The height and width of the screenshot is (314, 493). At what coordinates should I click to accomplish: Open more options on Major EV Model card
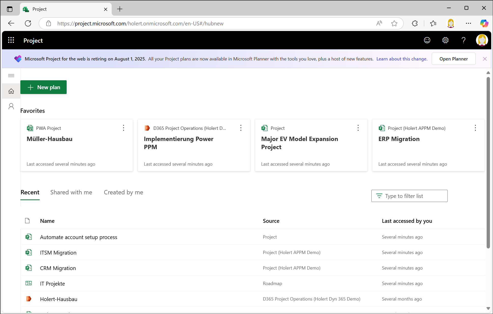click(358, 128)
